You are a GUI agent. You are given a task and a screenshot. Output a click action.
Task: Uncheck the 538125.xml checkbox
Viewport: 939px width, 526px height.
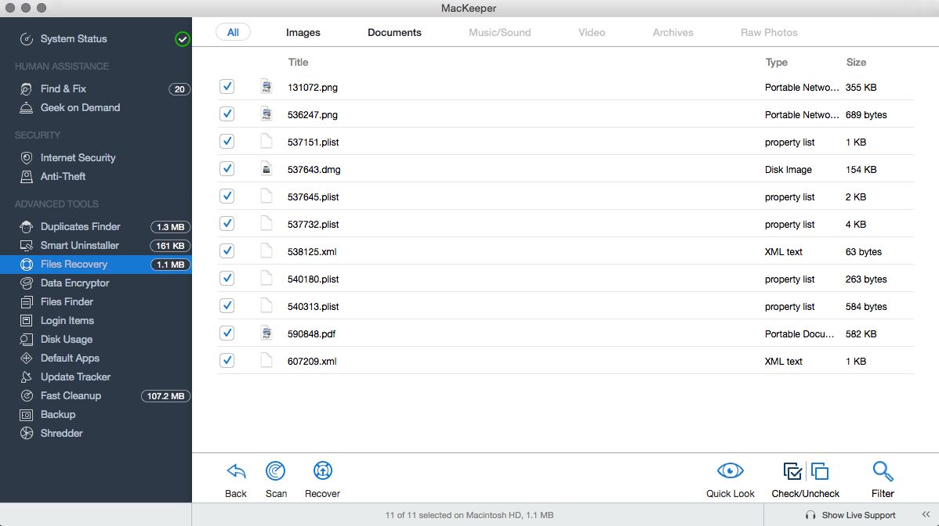(x=227, y=251)
